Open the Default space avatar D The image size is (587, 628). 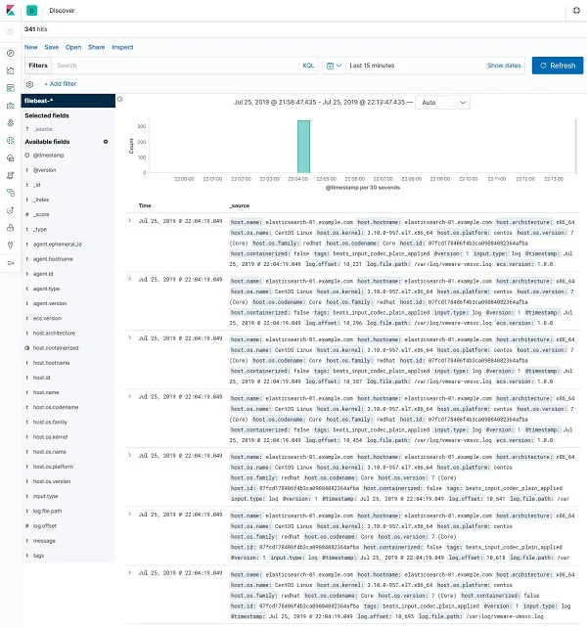31,11
